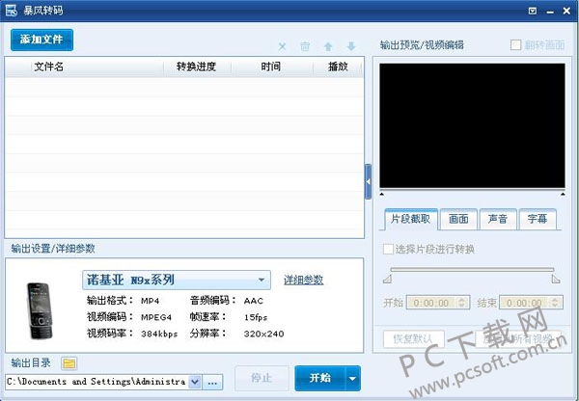Enable 翻转画面 flip picture checkbox

(515, 45)
